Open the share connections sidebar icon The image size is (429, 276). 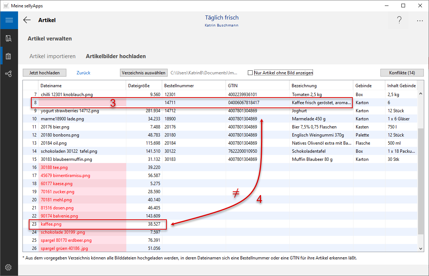(x=9, y=74)
